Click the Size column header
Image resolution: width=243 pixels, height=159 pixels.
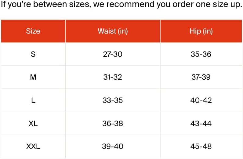click(33, 31)
